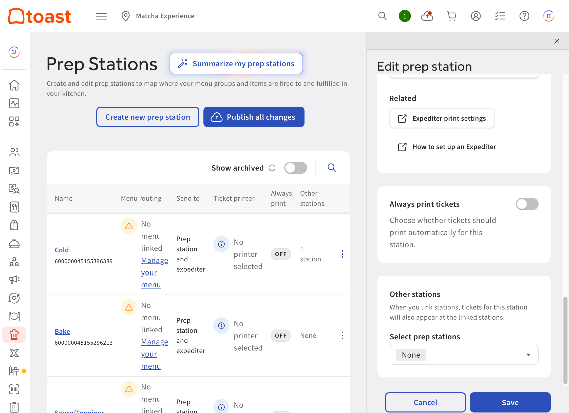Click the Show archived info icon

click(272, 168)
